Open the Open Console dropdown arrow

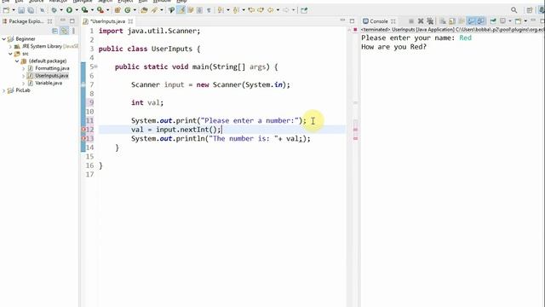(x=525, y=21)
